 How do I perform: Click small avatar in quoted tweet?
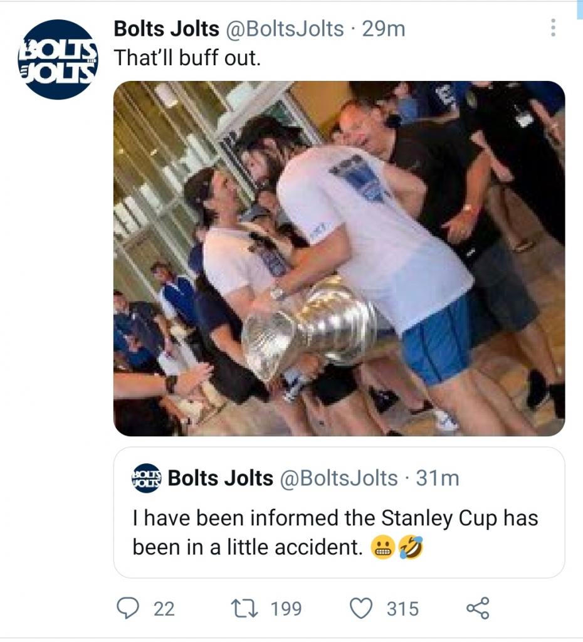[x=147, y=478]
